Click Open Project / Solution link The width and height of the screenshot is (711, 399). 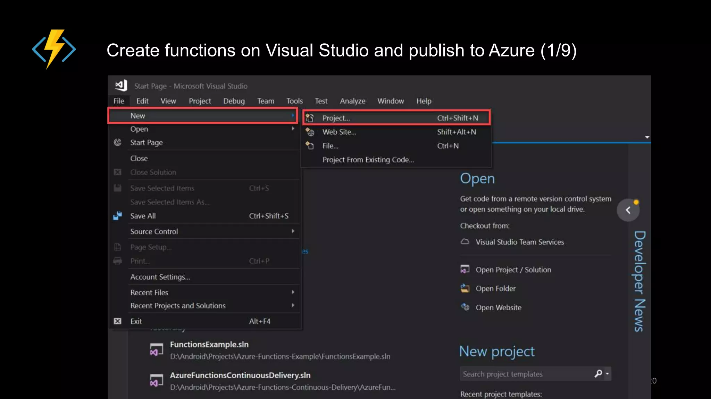pyautogui.click(x=513, y=269)
